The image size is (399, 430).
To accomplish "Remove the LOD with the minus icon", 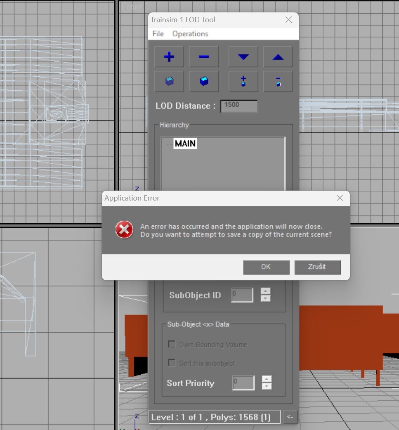I will 204,57.
